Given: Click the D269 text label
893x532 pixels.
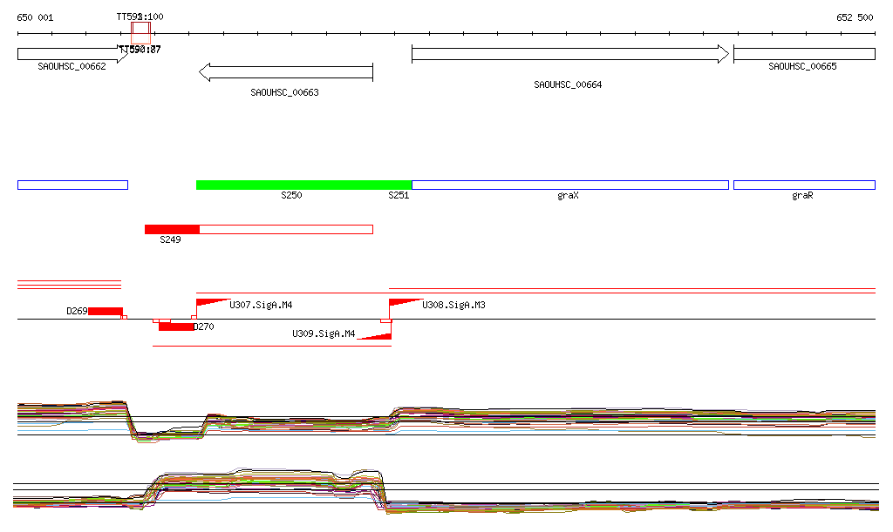Looking at the screenshot, I should tap(77, 312).
